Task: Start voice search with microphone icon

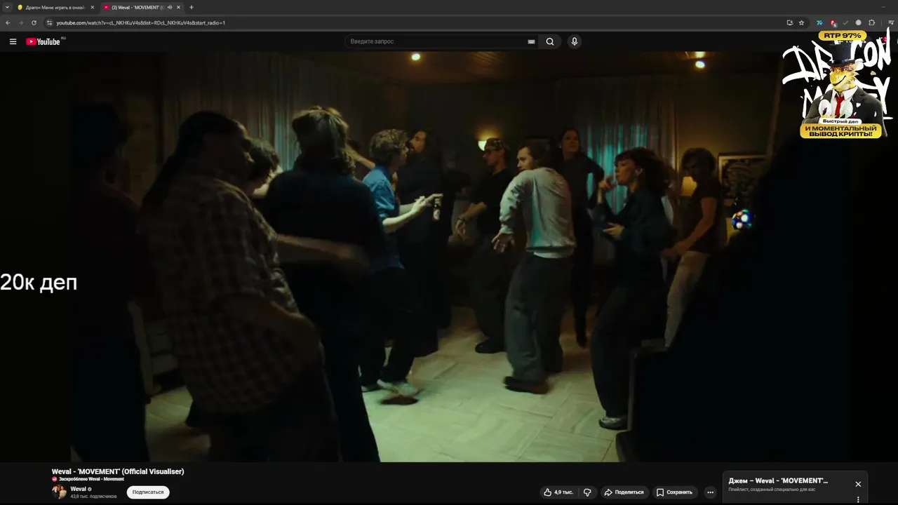Action: click(575, 41)
